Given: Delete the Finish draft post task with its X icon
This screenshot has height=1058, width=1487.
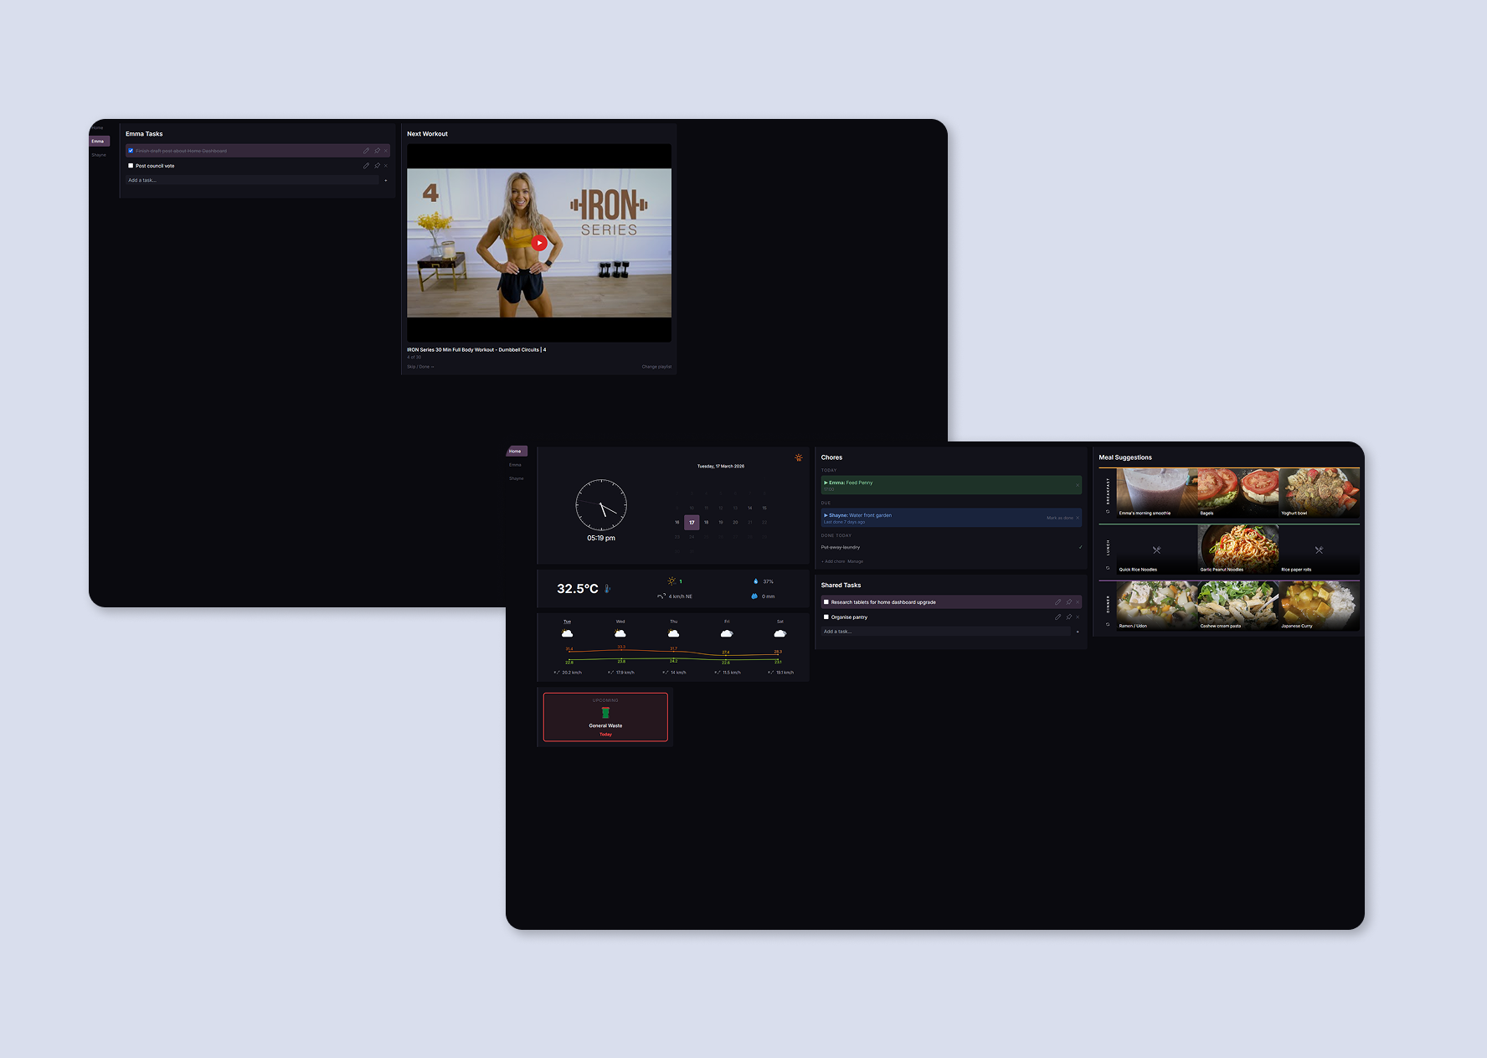Looking at the screenshot, I should pyautogui.click(x=385, y=151).
